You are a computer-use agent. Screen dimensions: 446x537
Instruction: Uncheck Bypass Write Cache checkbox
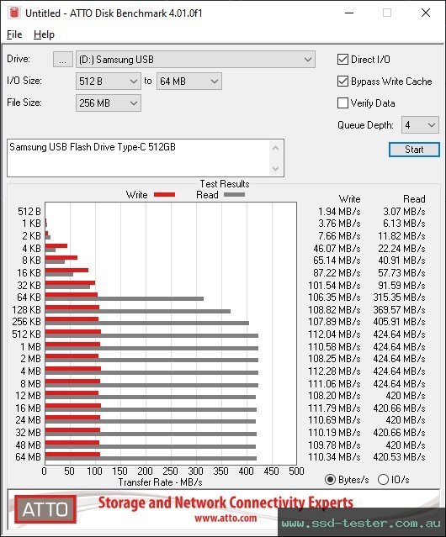(x=342, y=82)
